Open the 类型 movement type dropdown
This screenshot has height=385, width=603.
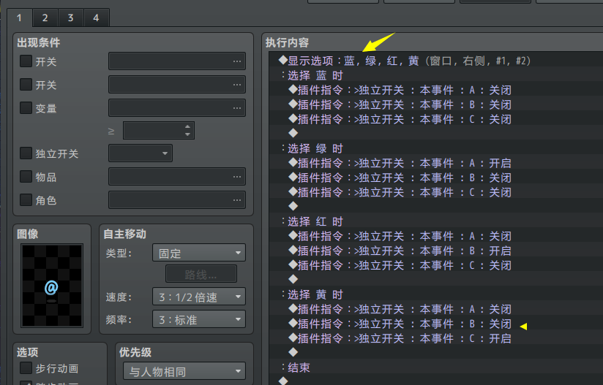pos(198,254)
